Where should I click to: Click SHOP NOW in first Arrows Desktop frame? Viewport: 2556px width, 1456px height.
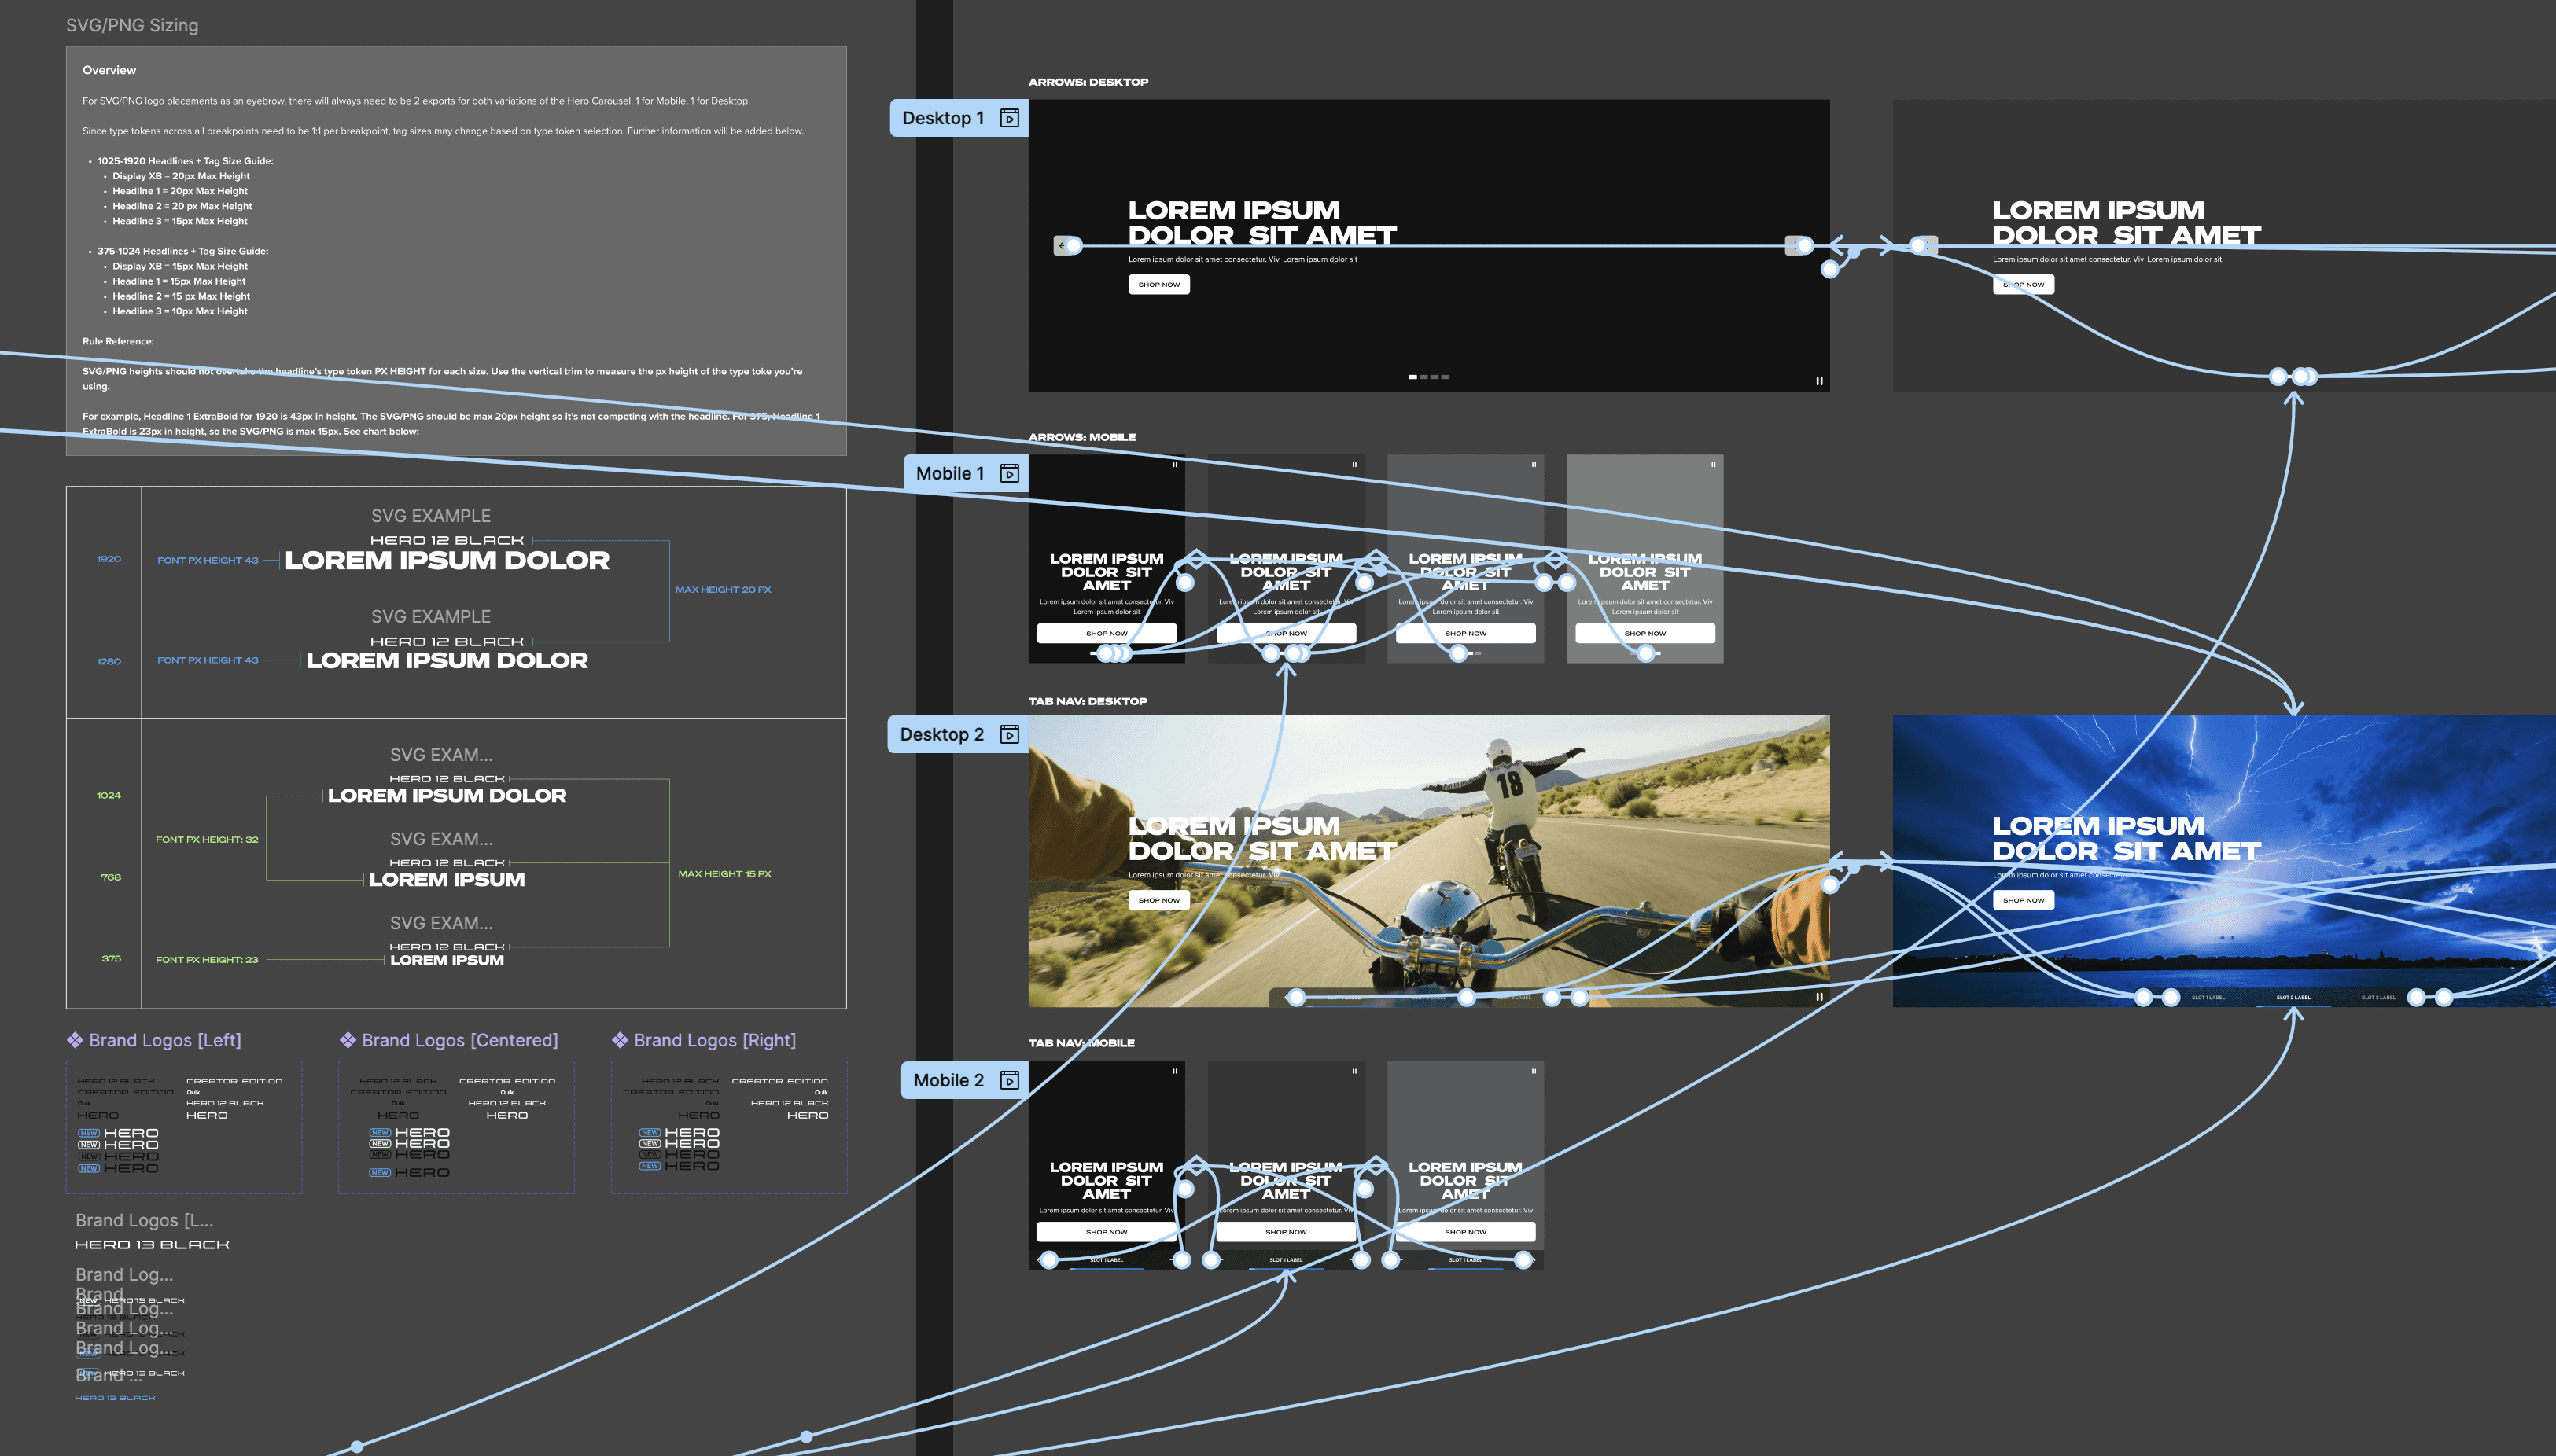pyautogui.click(x=1158, y=285)
